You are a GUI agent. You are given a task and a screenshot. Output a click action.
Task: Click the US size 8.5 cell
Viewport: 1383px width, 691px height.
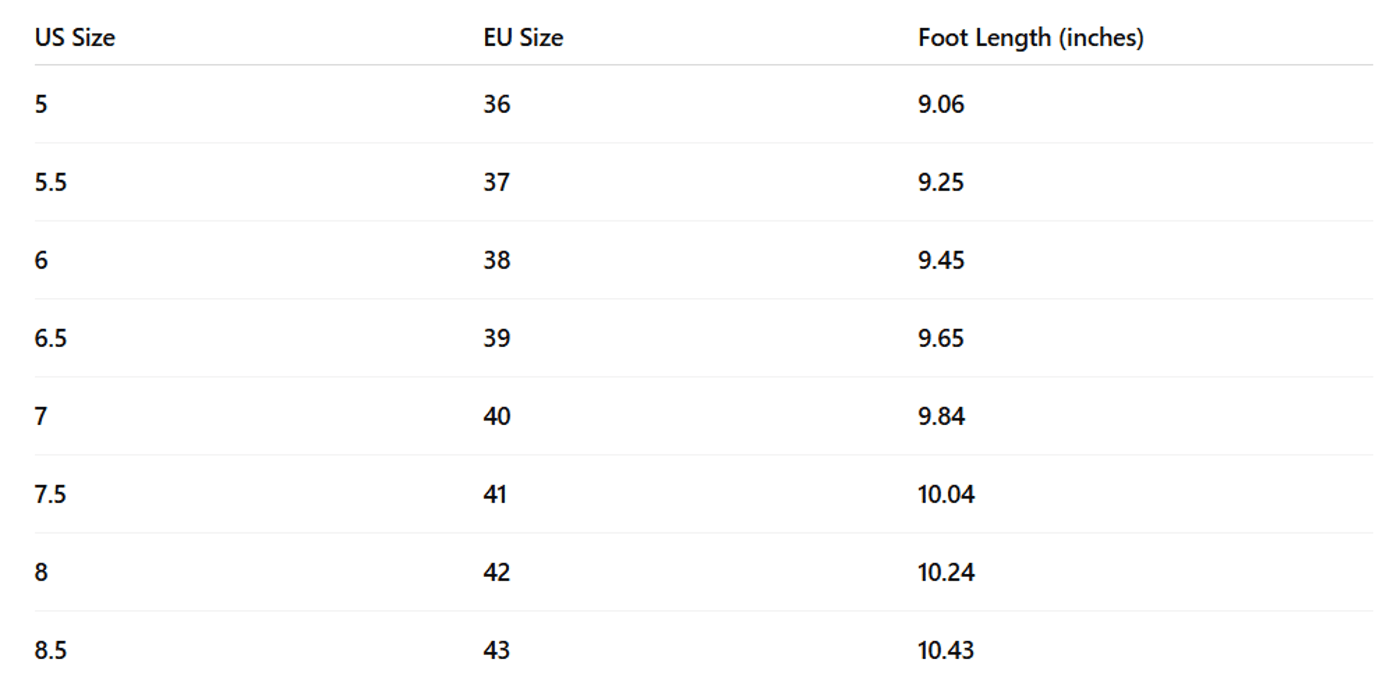click(50, 650)
